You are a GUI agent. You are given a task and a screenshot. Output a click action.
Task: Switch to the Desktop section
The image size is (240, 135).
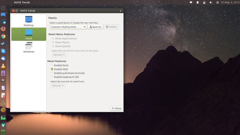[29, 21]
